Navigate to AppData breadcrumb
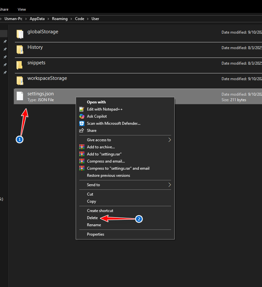The height and width of the screenshot is (287, 262). (x=37, y=19)
